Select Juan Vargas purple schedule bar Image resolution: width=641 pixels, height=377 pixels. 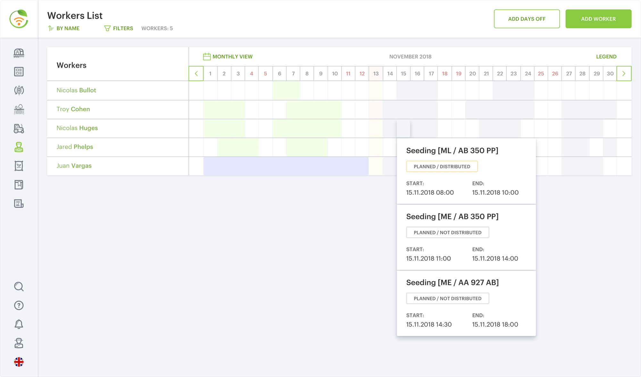click(x=286, y=166)
